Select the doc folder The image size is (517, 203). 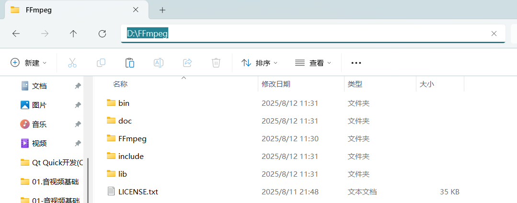pyautogui.click(x=125, y=121)
